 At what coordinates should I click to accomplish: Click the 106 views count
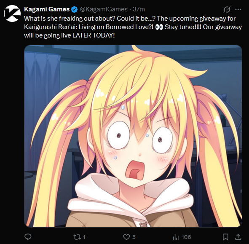pos(186,237)
